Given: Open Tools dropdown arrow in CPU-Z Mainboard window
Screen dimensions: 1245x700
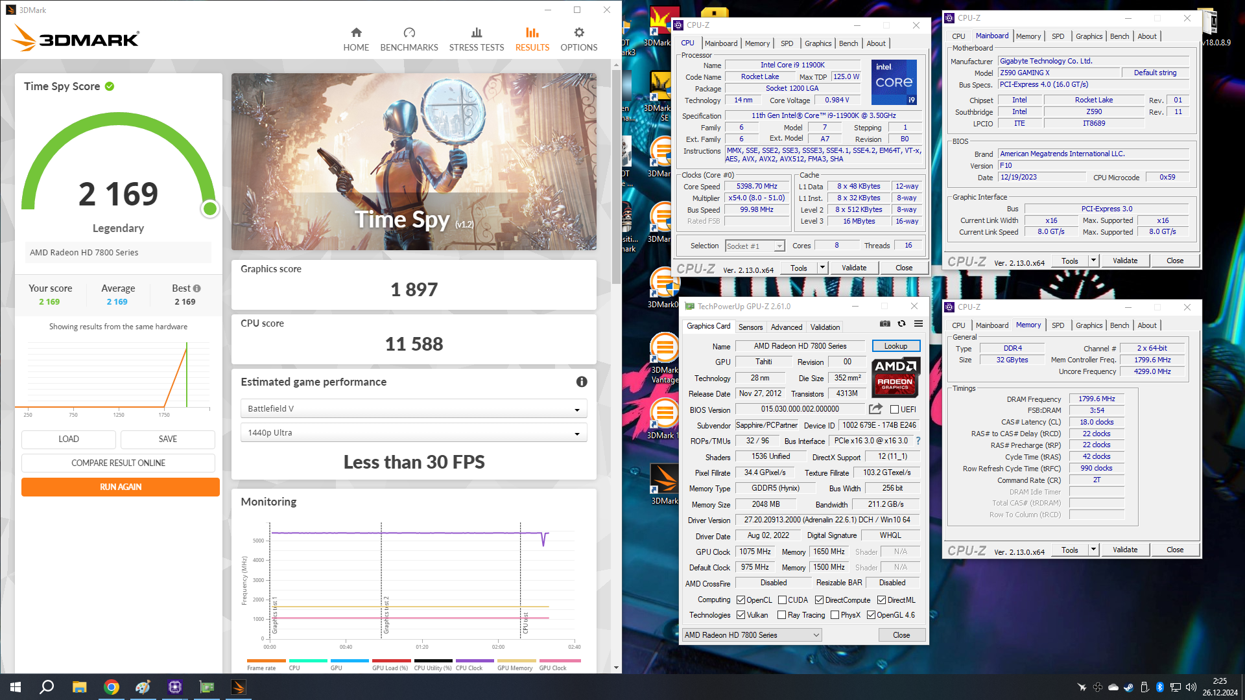Looking at the screenshot, I should tap(1093, 261).
